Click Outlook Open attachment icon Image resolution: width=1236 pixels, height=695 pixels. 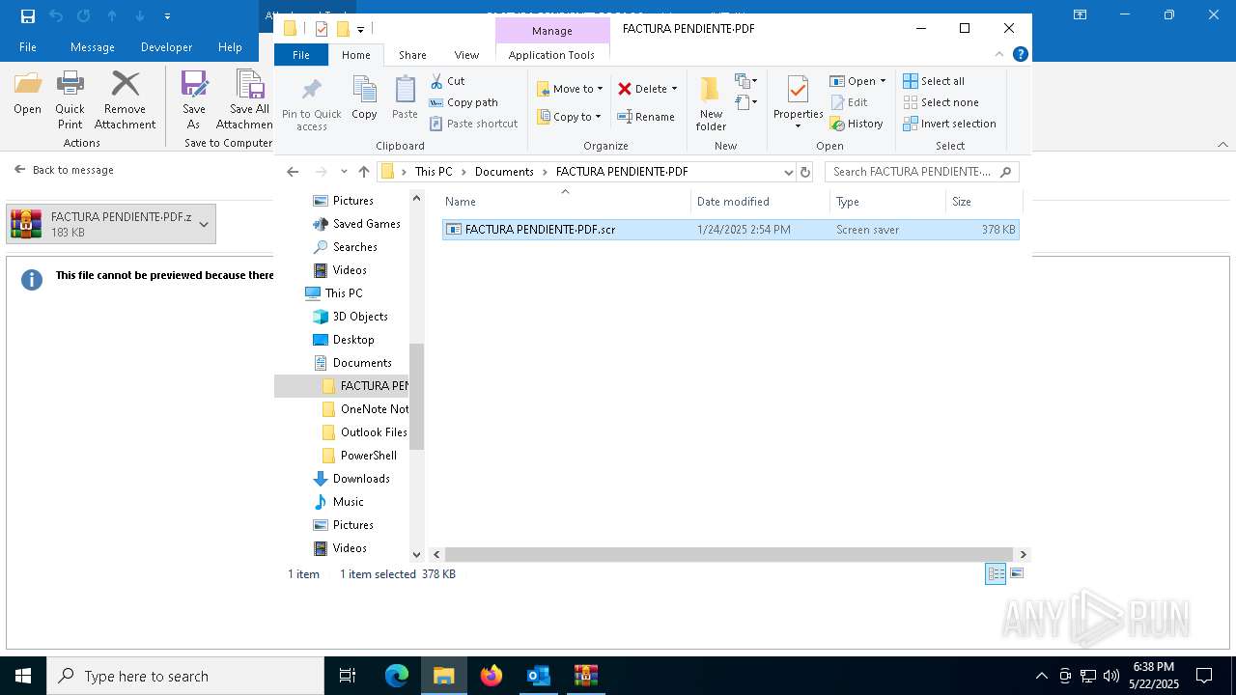[x=27, y=94]
